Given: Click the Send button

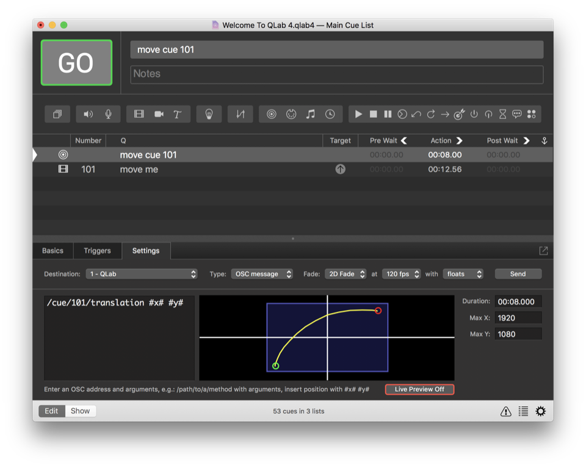Looking at the screenshot, I should point(518,274).
